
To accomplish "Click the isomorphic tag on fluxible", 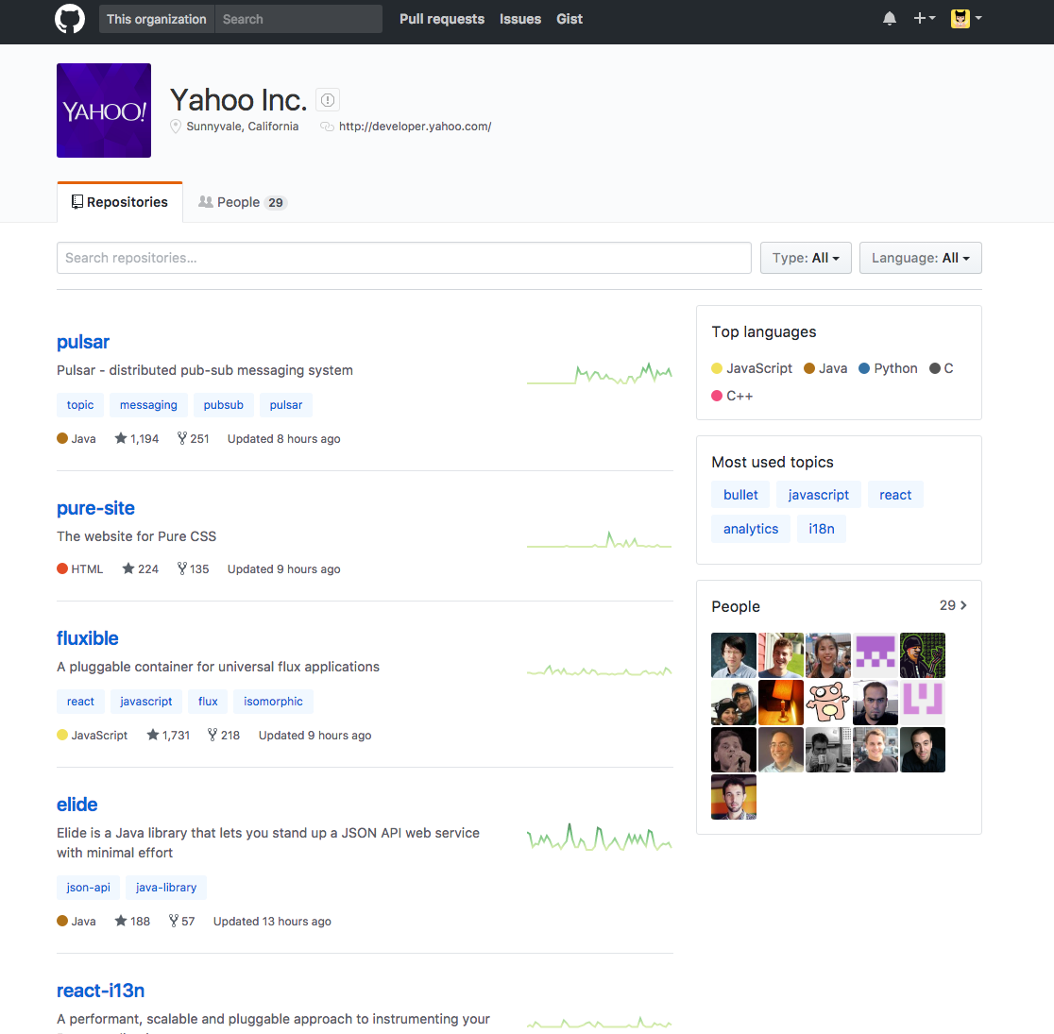I will click(x=273, y=702).
